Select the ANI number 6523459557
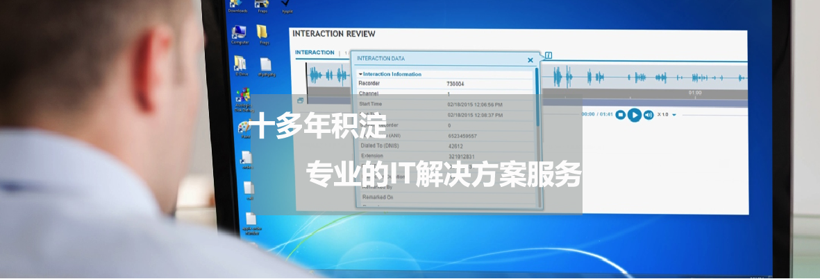Image resolution: width=820 pixels, height=279 pixels. [462, 136]
